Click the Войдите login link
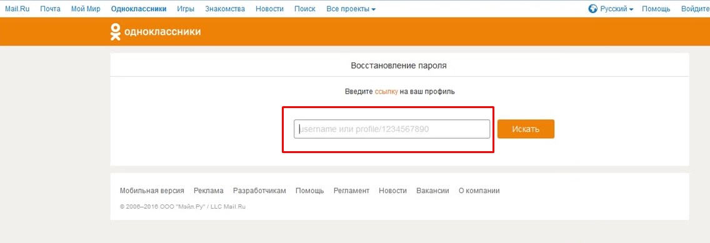The image size is (710, 243). [x=695, y=9]
